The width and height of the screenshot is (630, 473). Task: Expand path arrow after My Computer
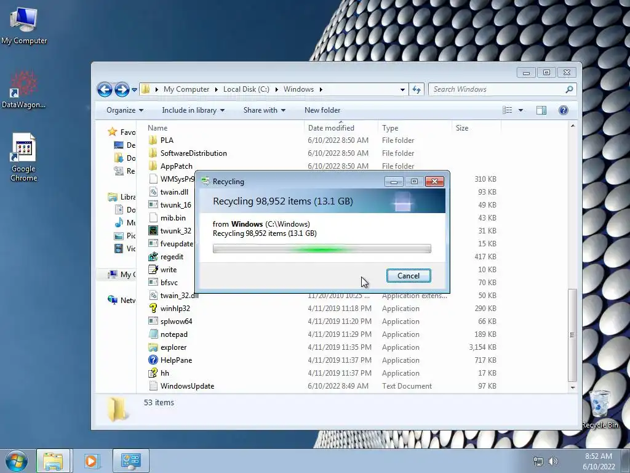click(216, 89)
